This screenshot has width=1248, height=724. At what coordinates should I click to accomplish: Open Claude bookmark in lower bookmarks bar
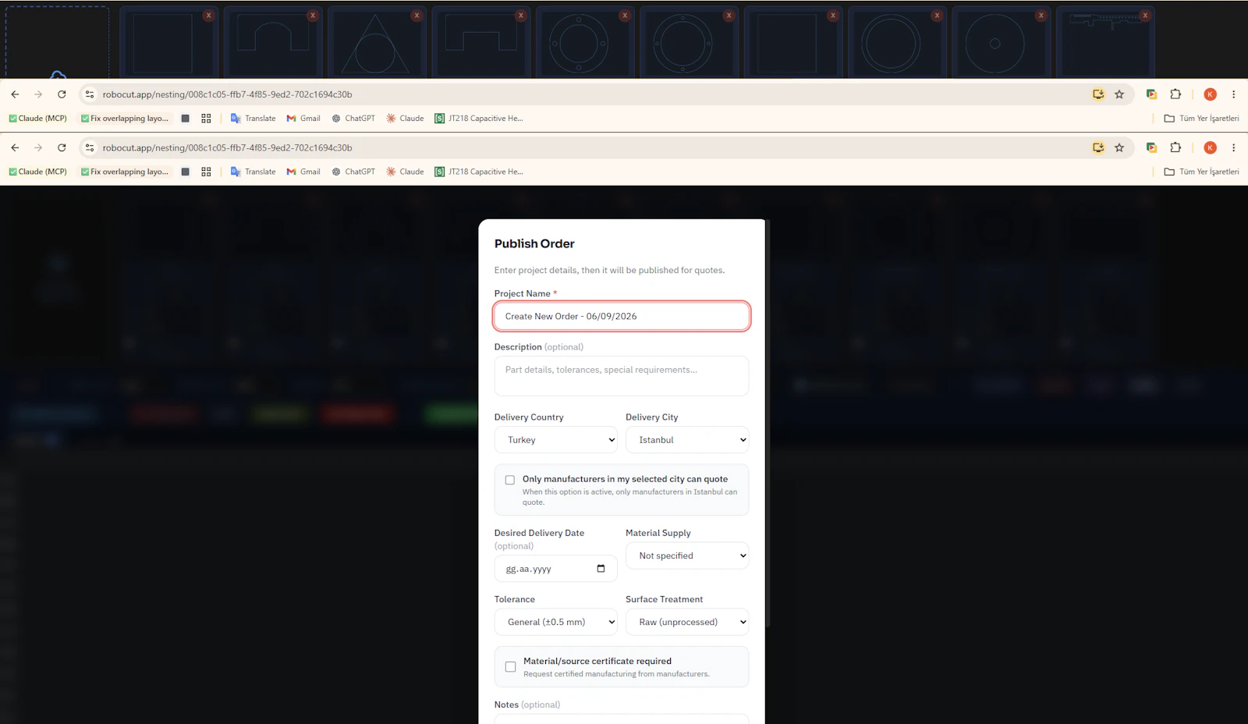click(x=405, y=172)
